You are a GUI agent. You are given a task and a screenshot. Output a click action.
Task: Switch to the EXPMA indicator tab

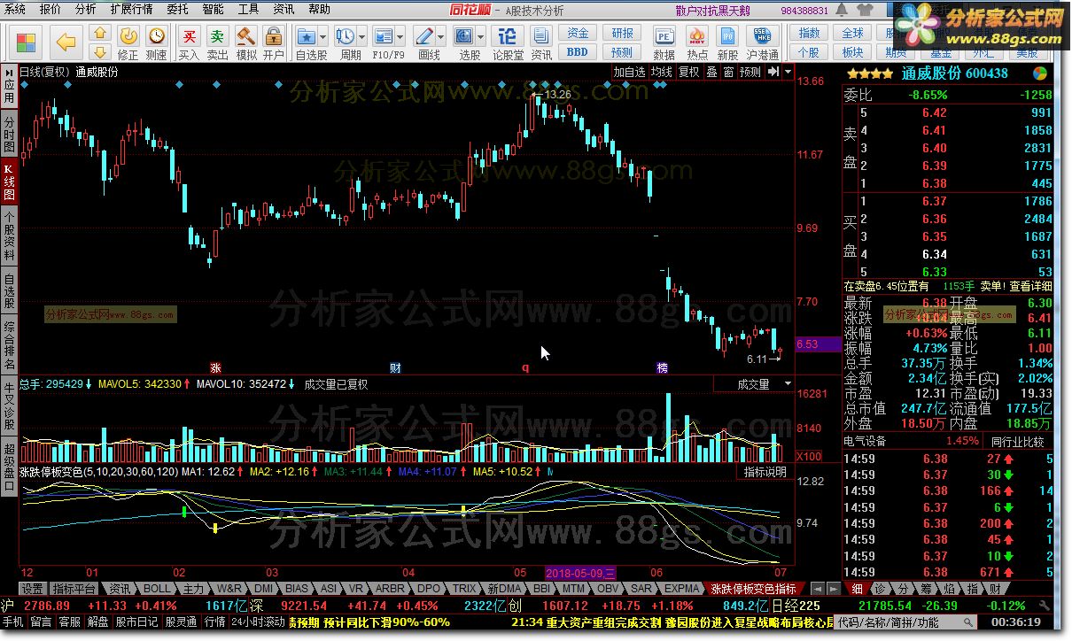[682, 588]
